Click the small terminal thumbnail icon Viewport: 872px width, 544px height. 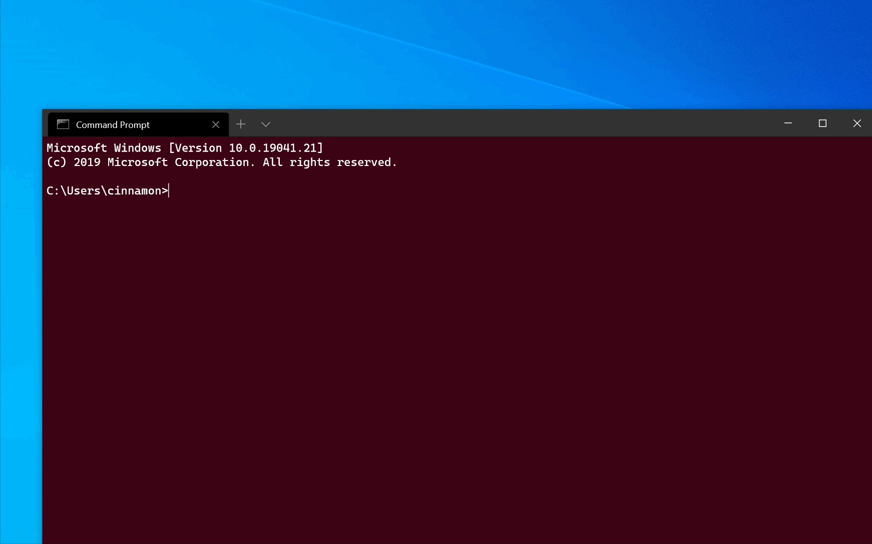63,124
